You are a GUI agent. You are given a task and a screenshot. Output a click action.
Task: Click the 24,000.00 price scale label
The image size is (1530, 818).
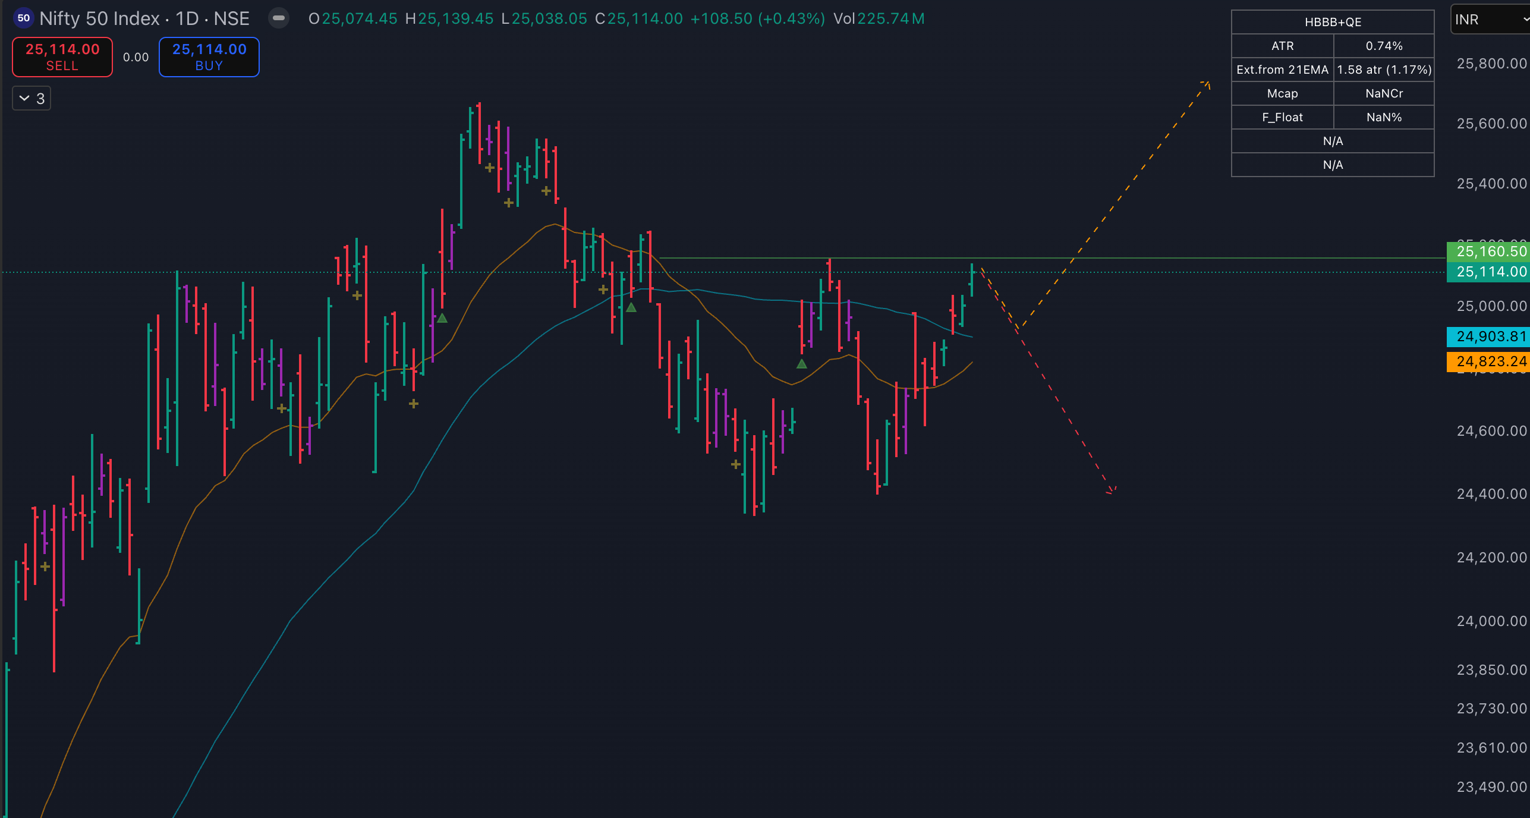[1491, 621]
